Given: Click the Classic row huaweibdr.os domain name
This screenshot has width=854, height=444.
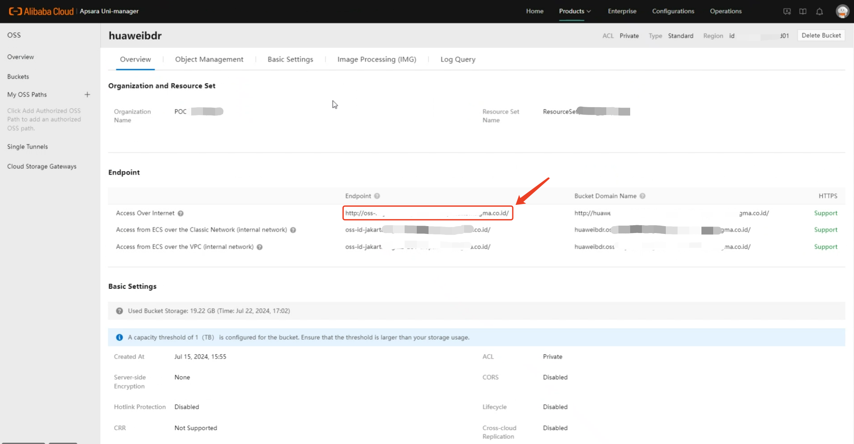Looking at the screenshot, I should tap(662, 230).
